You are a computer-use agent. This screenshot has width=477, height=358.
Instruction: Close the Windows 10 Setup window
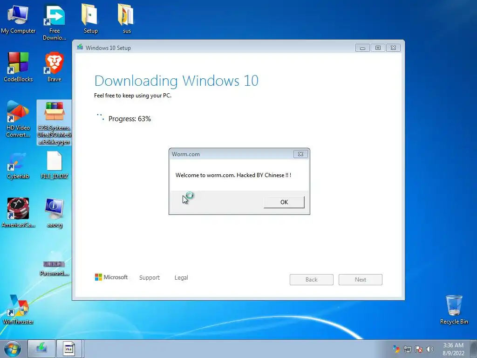click(x=393, y=48)
